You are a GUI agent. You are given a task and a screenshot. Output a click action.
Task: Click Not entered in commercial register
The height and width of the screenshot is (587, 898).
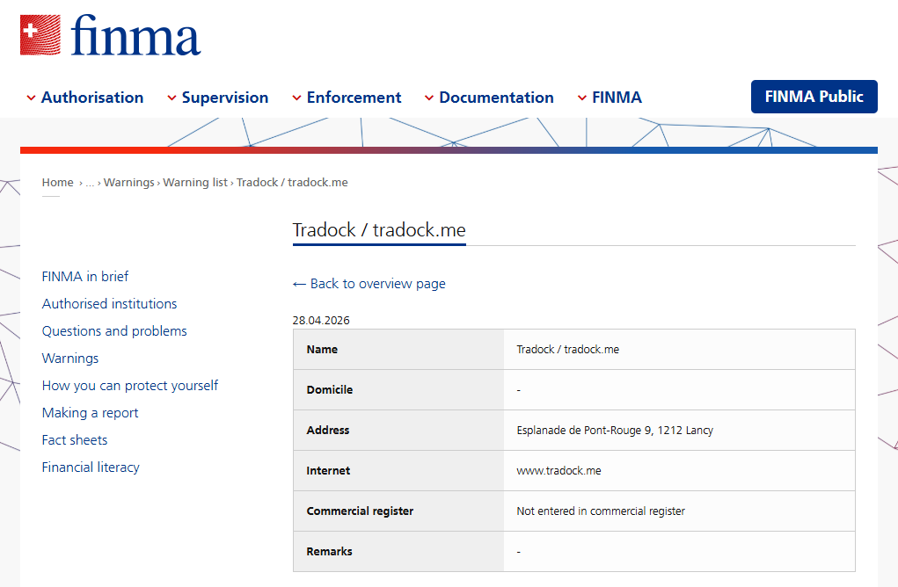click(600, 511)
